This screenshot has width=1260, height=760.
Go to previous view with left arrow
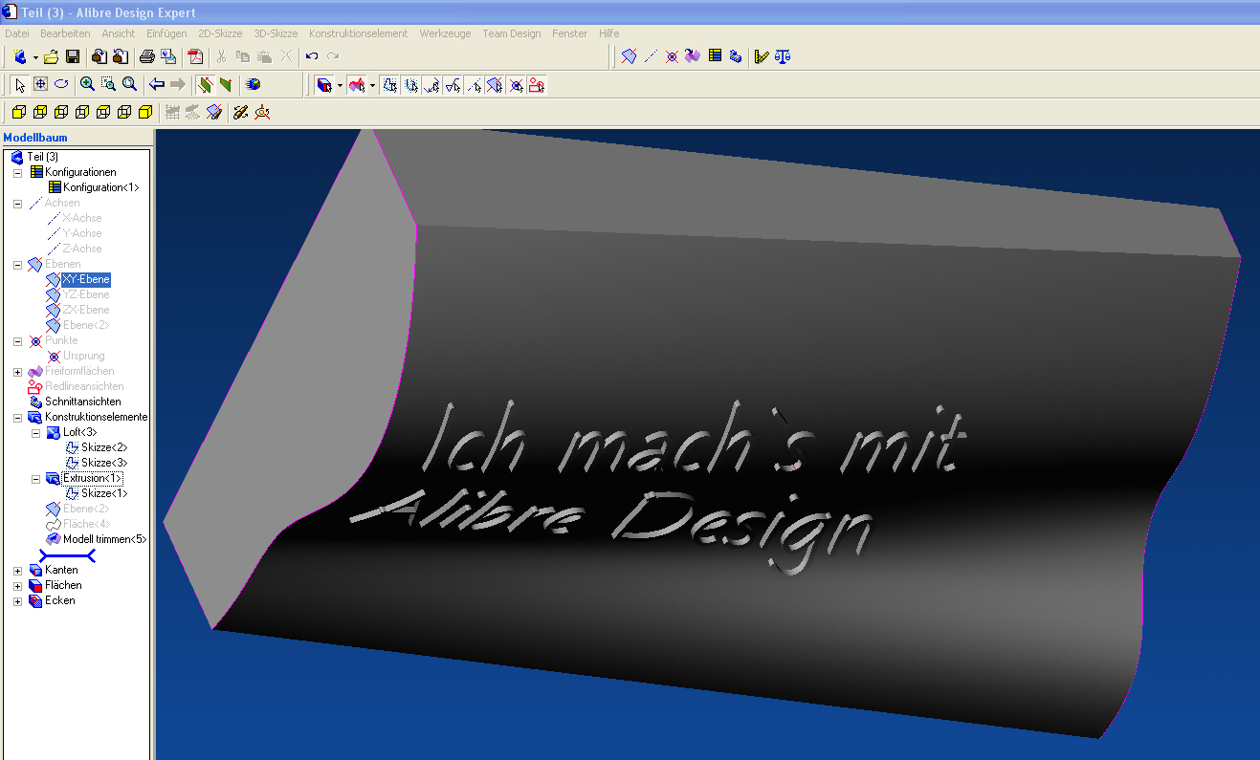point(157,84)
